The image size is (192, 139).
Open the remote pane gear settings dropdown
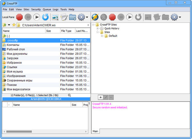coord(176,17)
